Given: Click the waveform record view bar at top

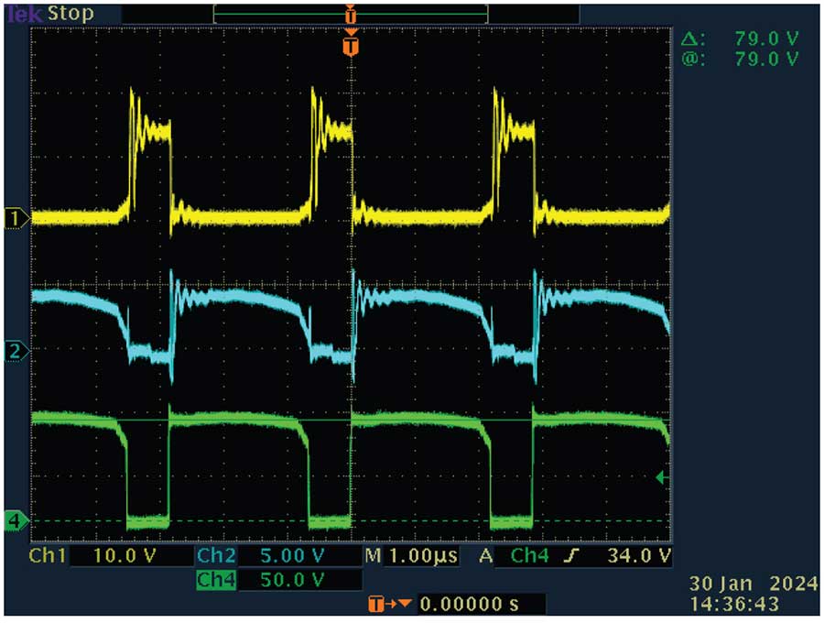Looking at the screenshot, I should (351, 14).
